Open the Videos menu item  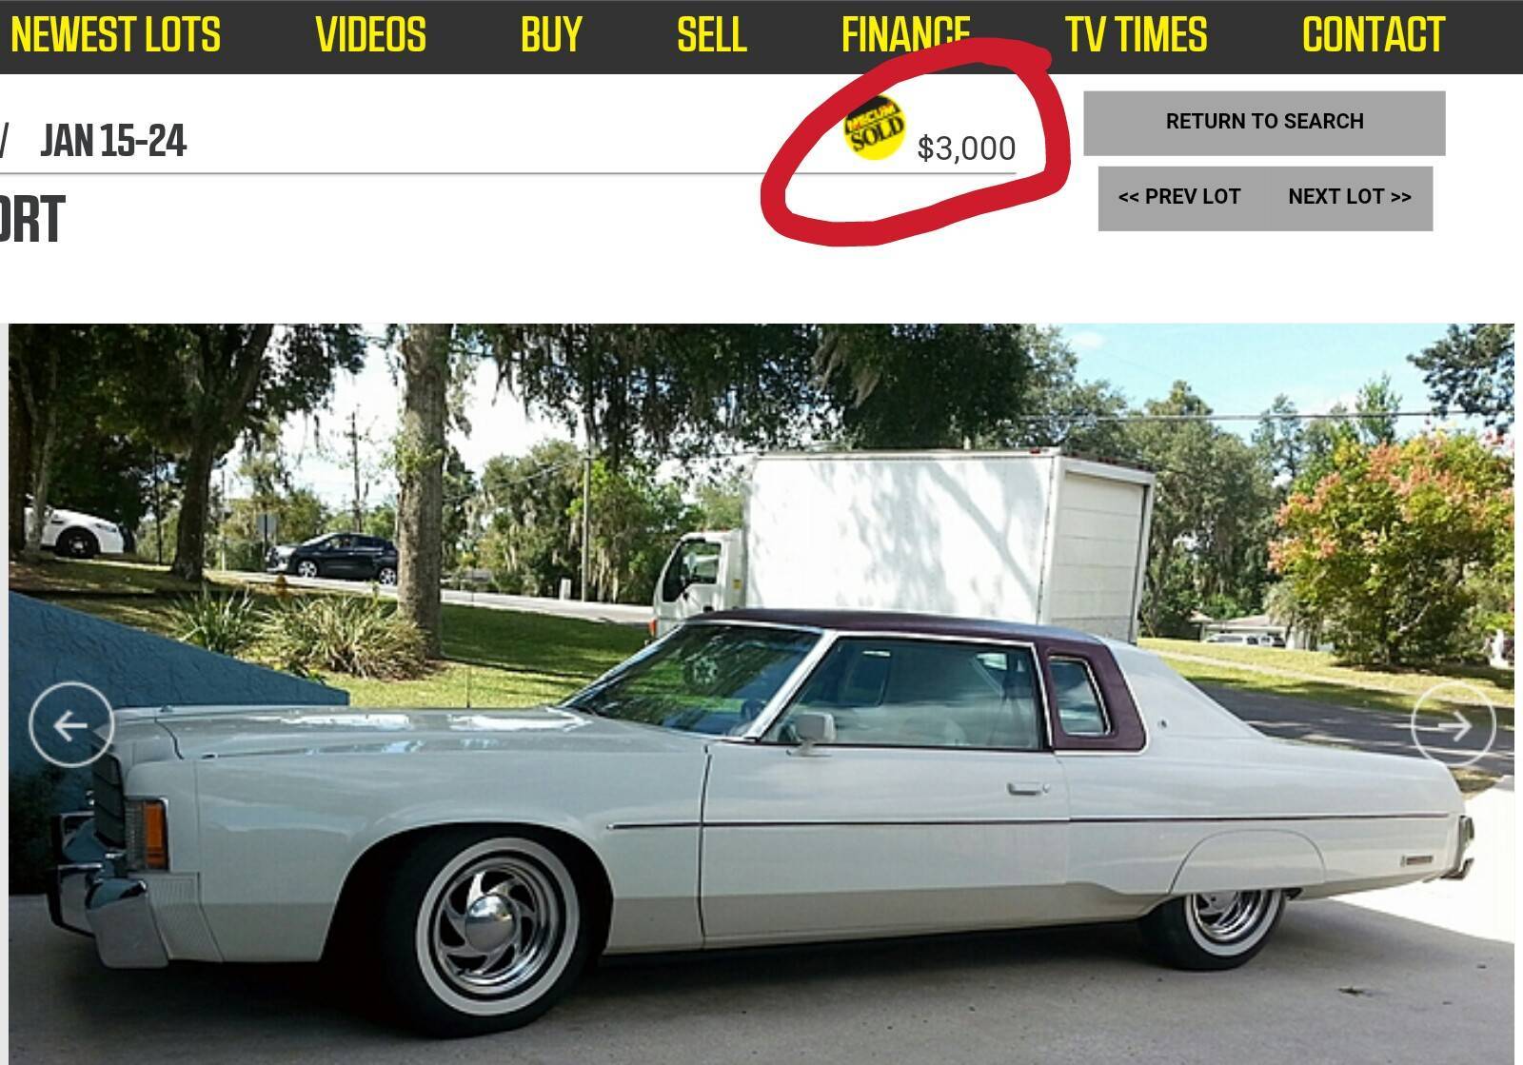pyautogui.click(x=370, y=35)
